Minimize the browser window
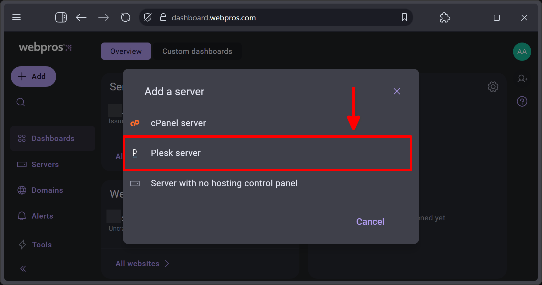The width and height of the screenshot is (542, 285). tap(469, 18)
